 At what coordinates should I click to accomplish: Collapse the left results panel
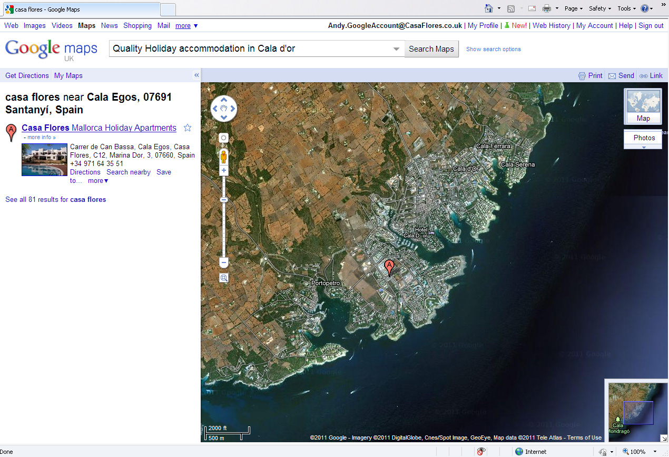[196, 75]
